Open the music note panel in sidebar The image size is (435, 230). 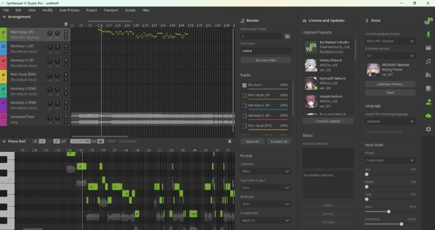428,61
